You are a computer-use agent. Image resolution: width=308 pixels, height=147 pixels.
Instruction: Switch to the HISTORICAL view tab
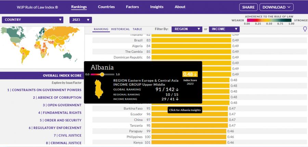coord(120,29)
